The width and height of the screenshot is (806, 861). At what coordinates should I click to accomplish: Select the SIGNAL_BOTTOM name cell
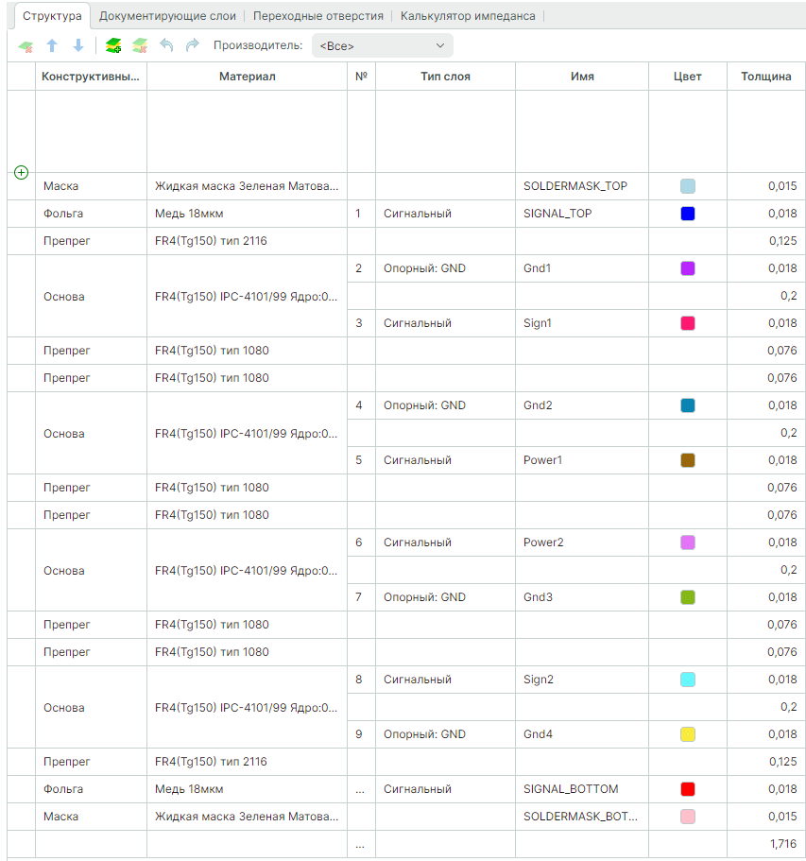pyautogui.click(x=582, y=789)
